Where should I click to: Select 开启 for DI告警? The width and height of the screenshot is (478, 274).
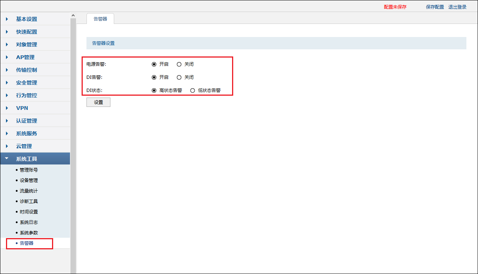154,77
